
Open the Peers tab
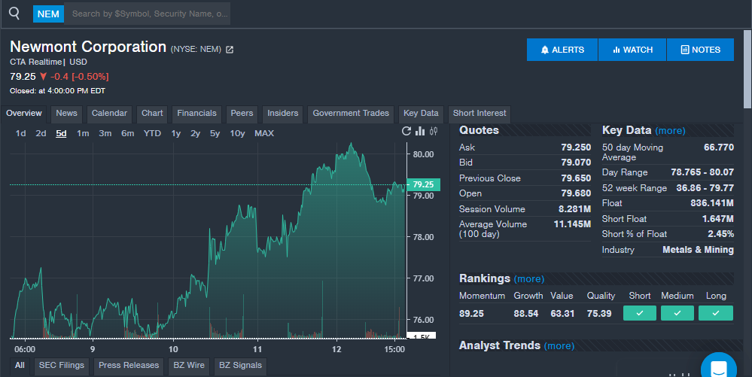[242, 114]
